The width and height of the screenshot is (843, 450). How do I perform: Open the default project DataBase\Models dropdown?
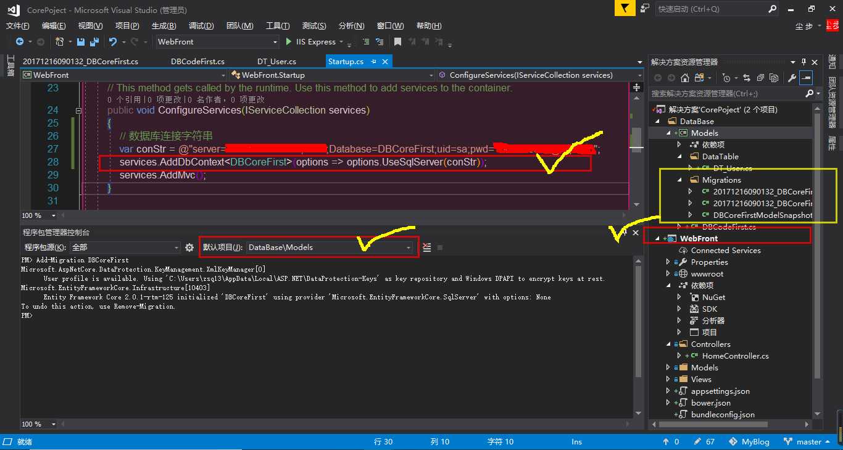click(x=409, y=248)
